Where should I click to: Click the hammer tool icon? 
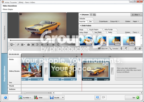point(126,49)
